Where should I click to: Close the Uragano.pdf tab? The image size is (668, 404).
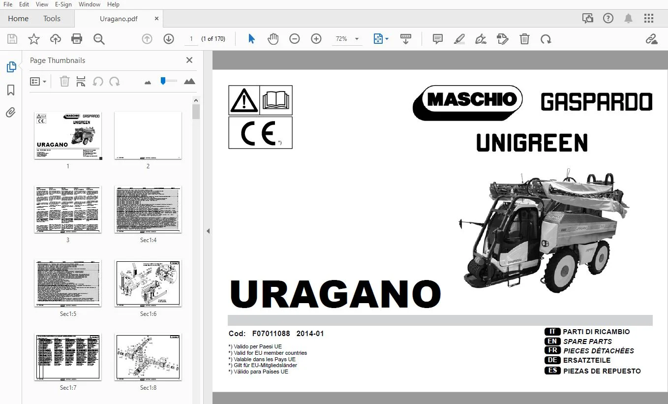click(156, 19)
